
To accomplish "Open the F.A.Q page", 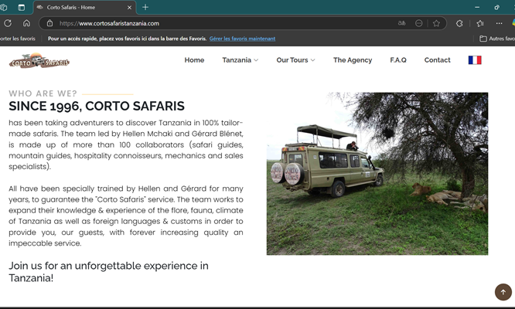I will (x=398, y=60).
